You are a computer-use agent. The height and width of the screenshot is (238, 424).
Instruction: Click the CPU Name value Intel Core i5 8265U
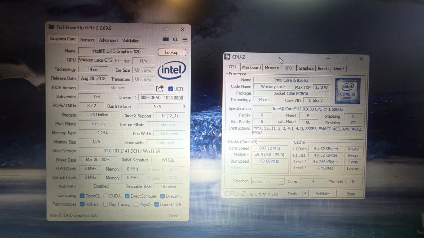(291, 80)
